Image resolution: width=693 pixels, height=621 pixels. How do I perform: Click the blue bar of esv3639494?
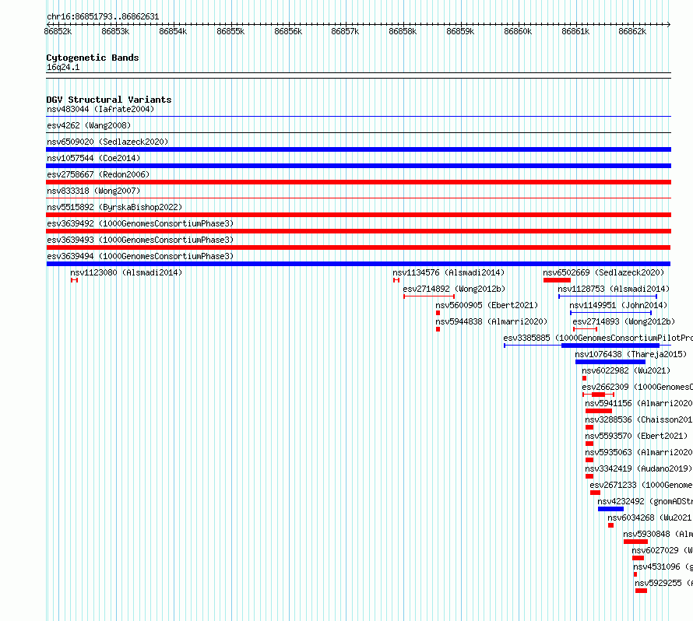pyautogui.click(x=358, y=264)
